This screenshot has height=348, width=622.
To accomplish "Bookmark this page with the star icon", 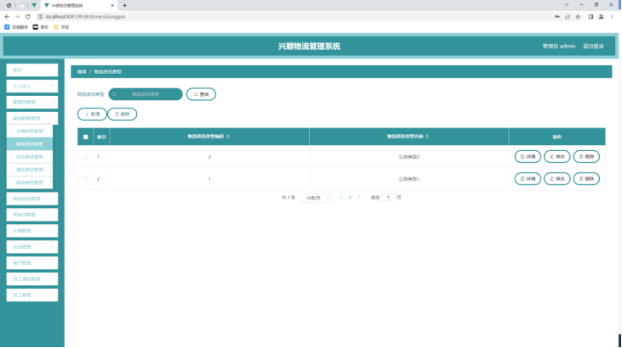I will pos(578,17).
